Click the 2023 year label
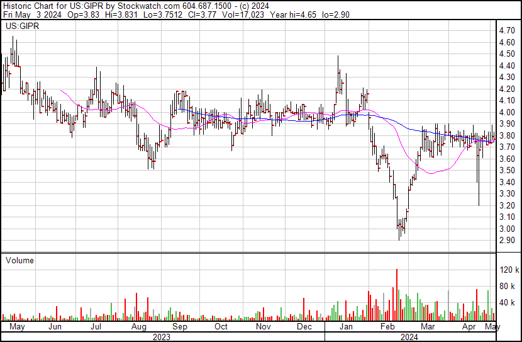This screenshot has height=342, width=522. (162, 336)
